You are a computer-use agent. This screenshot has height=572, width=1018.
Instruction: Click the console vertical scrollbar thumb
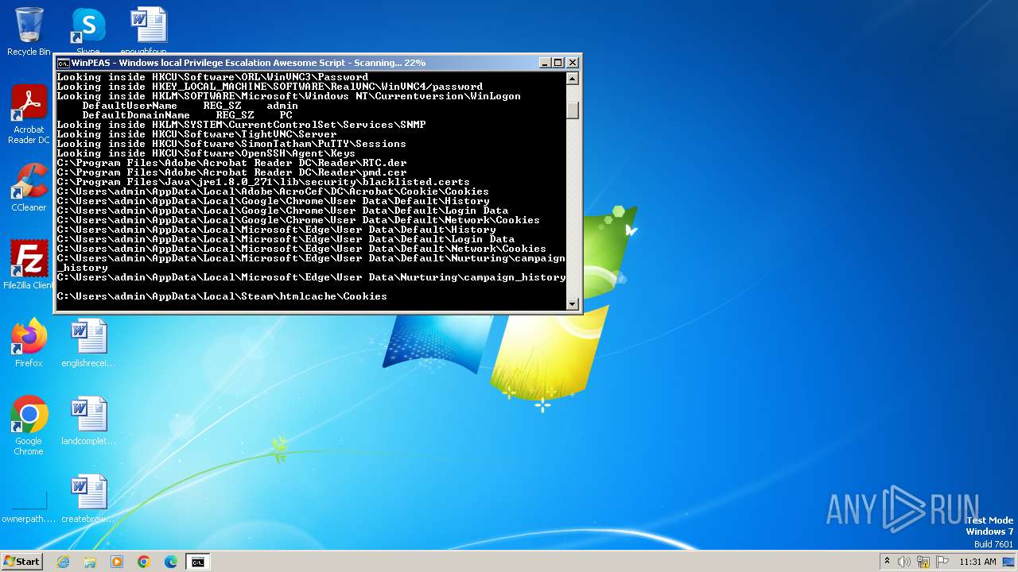pos(572,110)
